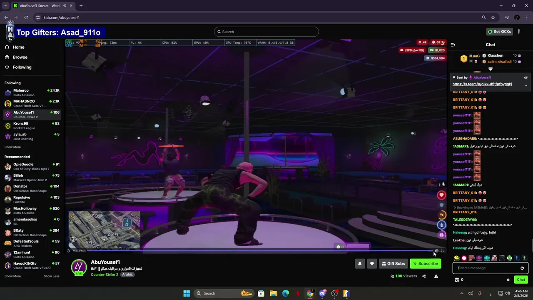
Task: Open Microsoft Edge from taskbar
Action: (x=286, y=293)
